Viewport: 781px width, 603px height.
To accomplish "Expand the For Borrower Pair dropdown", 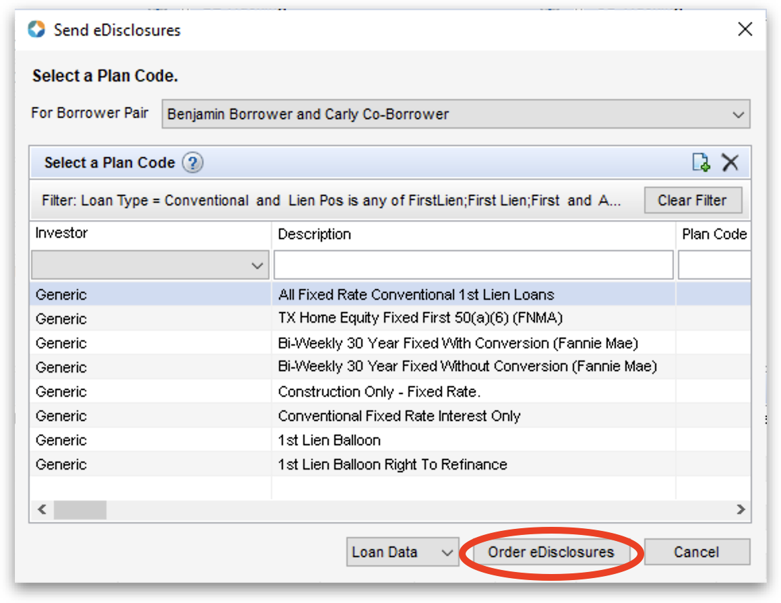I will click(x=737, y=115).
